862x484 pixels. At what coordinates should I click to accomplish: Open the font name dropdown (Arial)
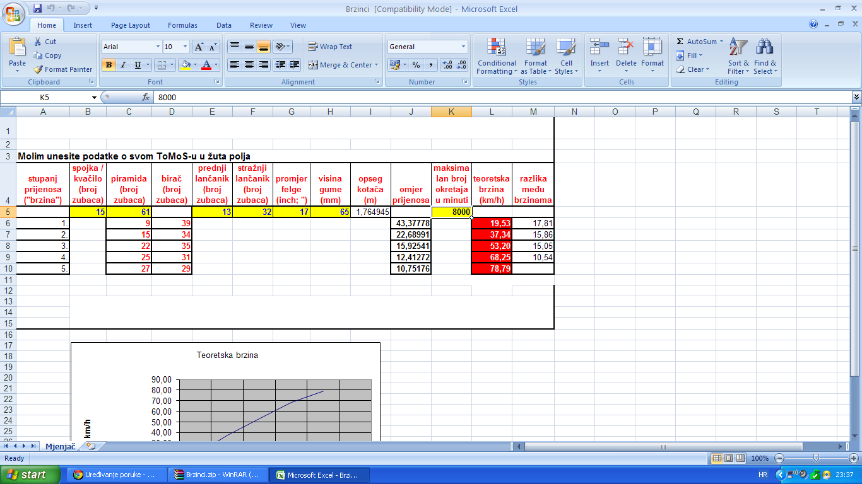tap(158, 47)
